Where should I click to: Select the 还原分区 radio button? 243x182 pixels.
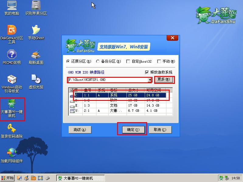pos(68,61)
